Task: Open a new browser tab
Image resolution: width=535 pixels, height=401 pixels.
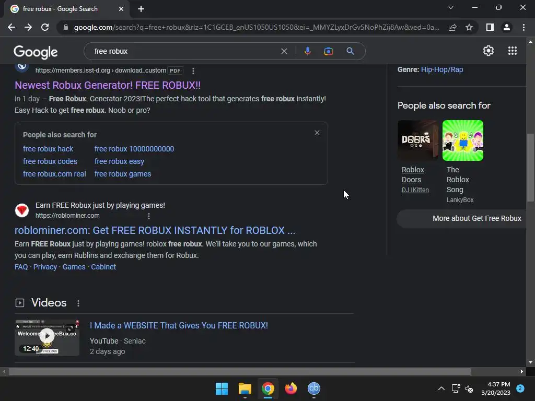Action: pyautogui.click(x=141, y=9)
